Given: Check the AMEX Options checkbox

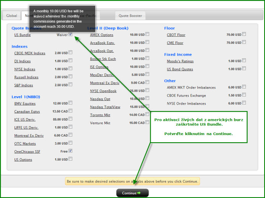Looking at the screenshot, I should coord(147,34).
